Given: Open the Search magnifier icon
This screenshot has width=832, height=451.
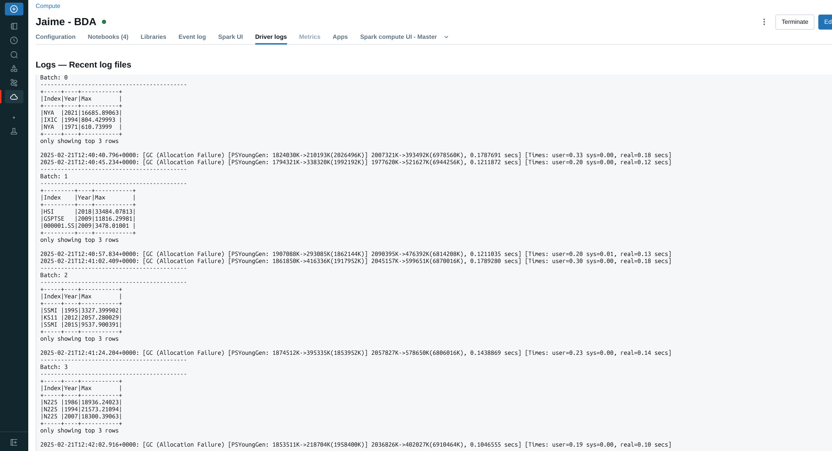Looking at the screenshot, I should (x=14, y=55).
